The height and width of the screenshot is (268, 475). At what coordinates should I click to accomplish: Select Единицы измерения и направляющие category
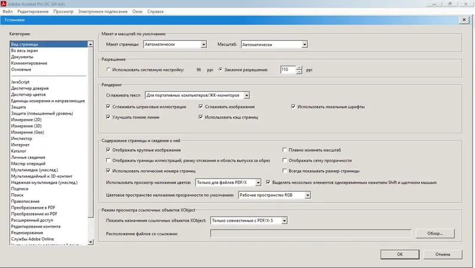(x=48, y=101)
